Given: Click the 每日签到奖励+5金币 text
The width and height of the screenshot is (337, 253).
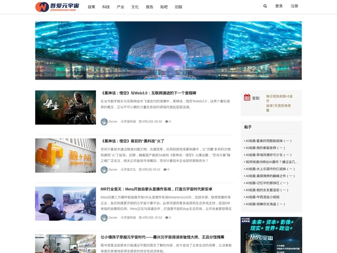Looking at the screenshot, I should point(279,98).
